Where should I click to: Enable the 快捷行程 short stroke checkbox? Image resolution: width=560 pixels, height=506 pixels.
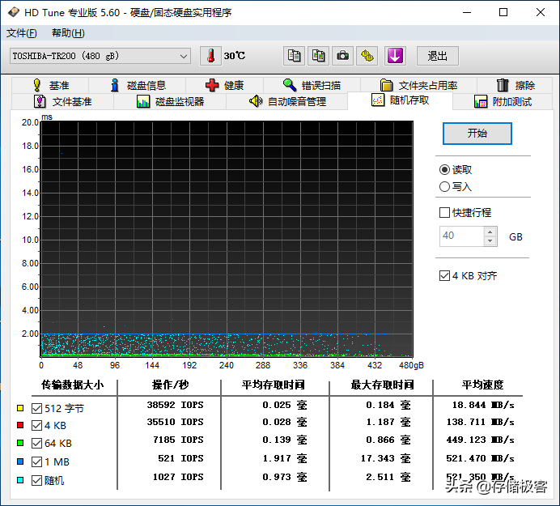tap(444, 213)
